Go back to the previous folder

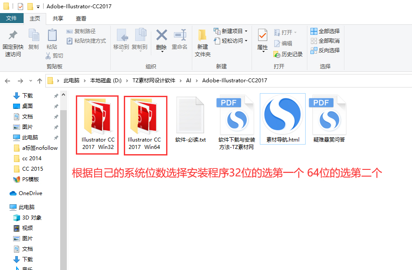pos(7,81)
